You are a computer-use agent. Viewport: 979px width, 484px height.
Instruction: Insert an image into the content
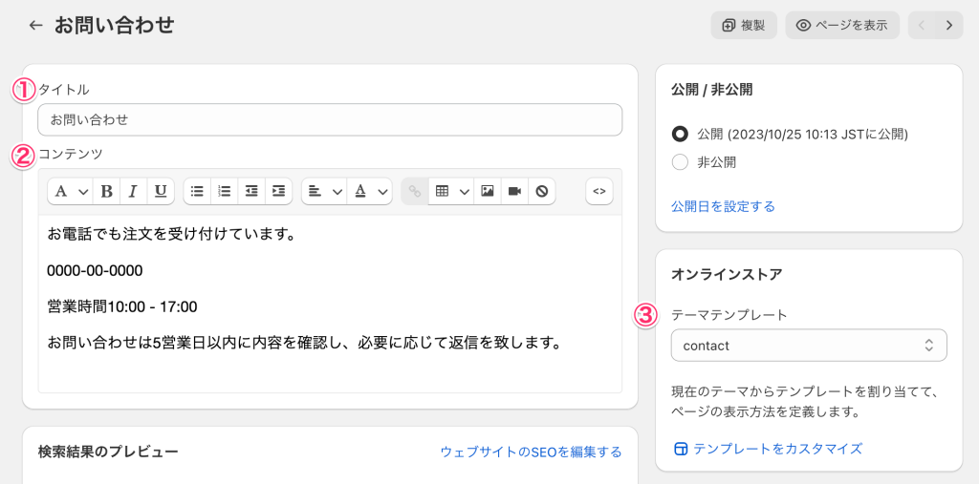[488, 191]
